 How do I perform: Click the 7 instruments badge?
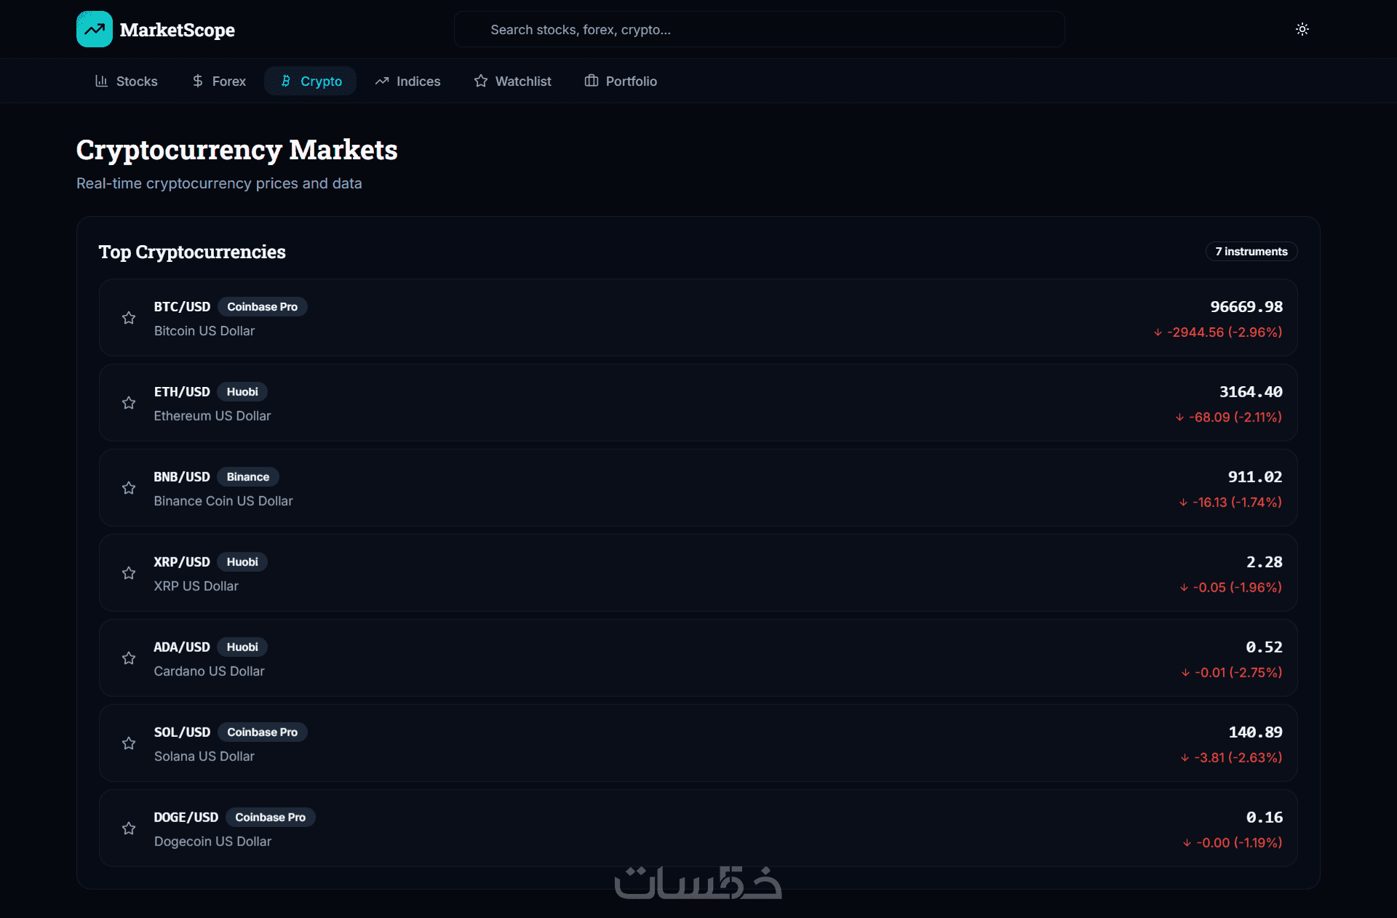1251,252
